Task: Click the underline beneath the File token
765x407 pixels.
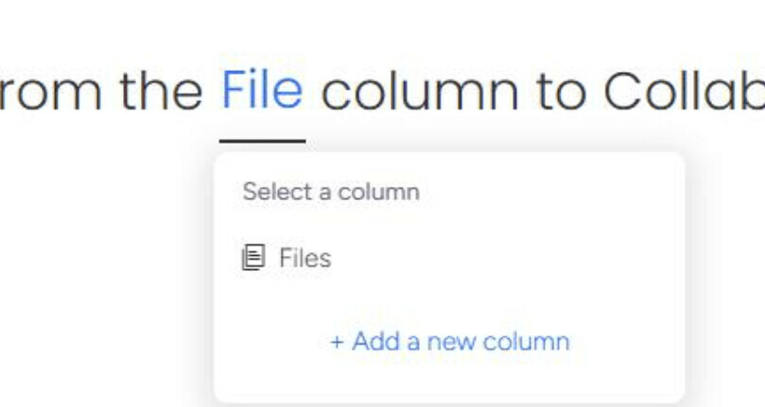Action: click(263, 142)
